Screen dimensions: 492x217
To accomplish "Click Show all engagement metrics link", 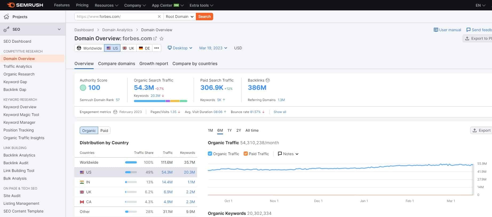I will pos(280,112).
